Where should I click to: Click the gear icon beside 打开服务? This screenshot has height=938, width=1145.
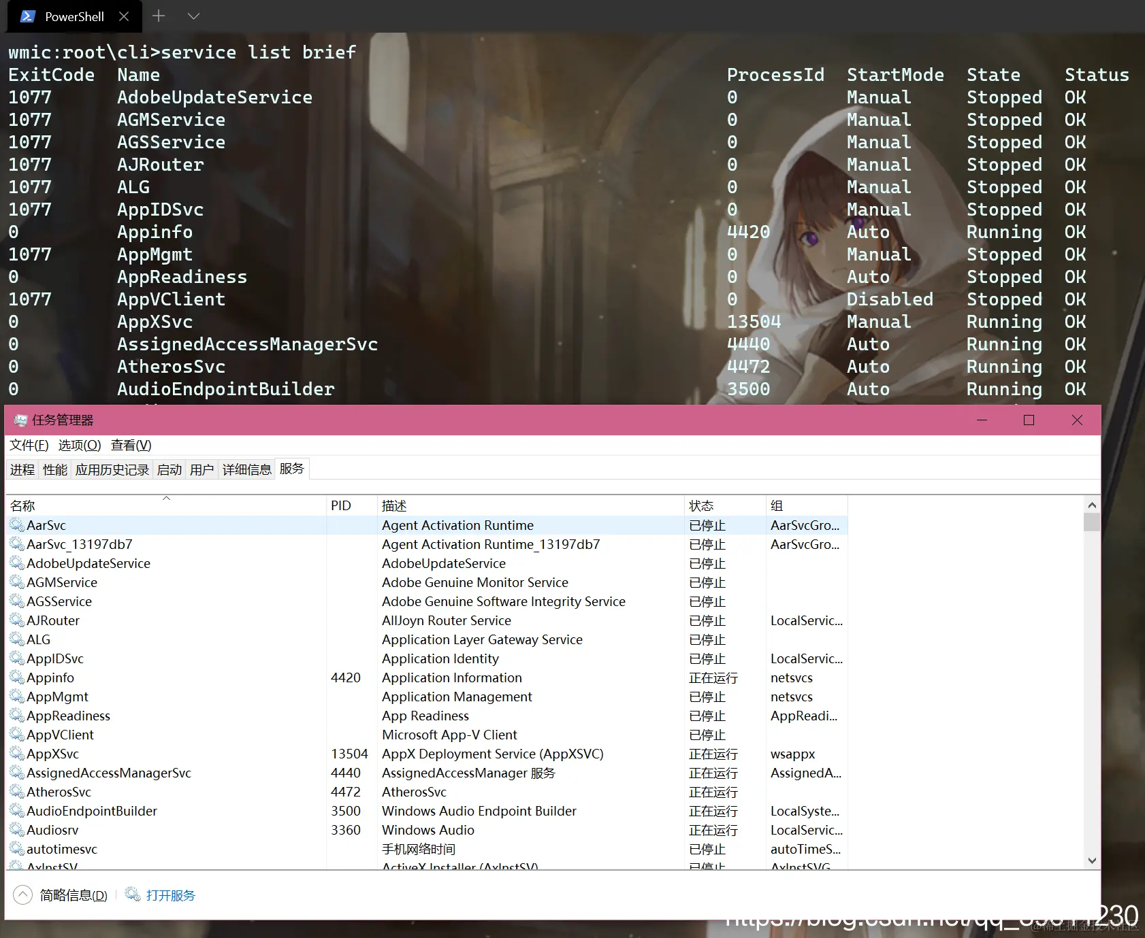(x=133, y=894)
